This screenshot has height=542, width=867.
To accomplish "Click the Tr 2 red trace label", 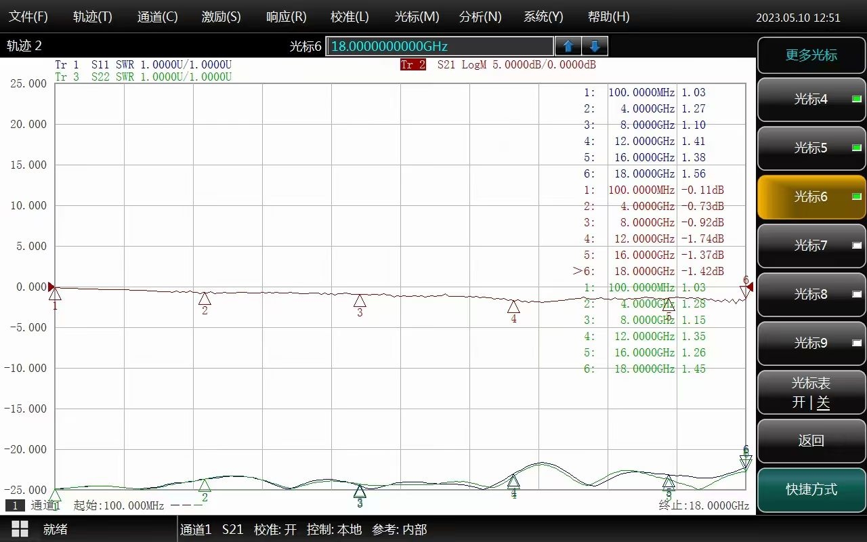I will (413, 65).
